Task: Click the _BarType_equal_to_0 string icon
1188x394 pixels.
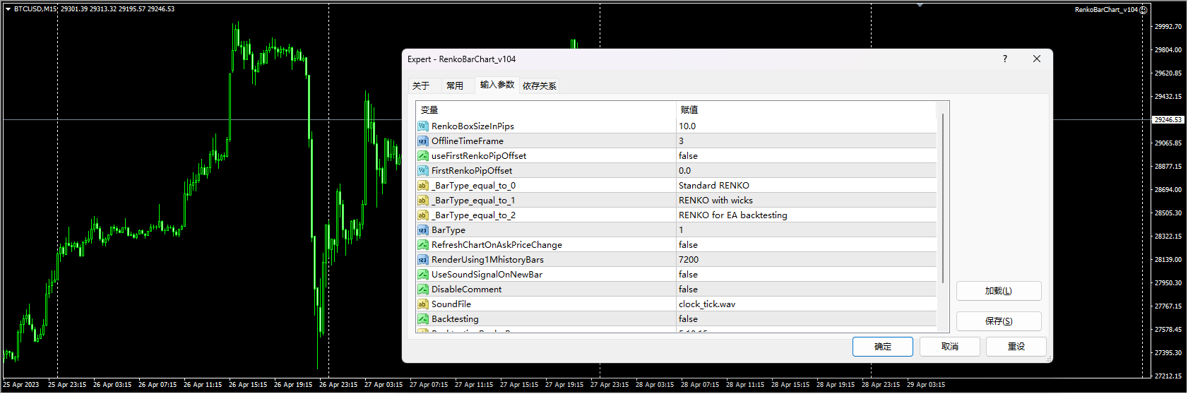Action: pos(422,186)
